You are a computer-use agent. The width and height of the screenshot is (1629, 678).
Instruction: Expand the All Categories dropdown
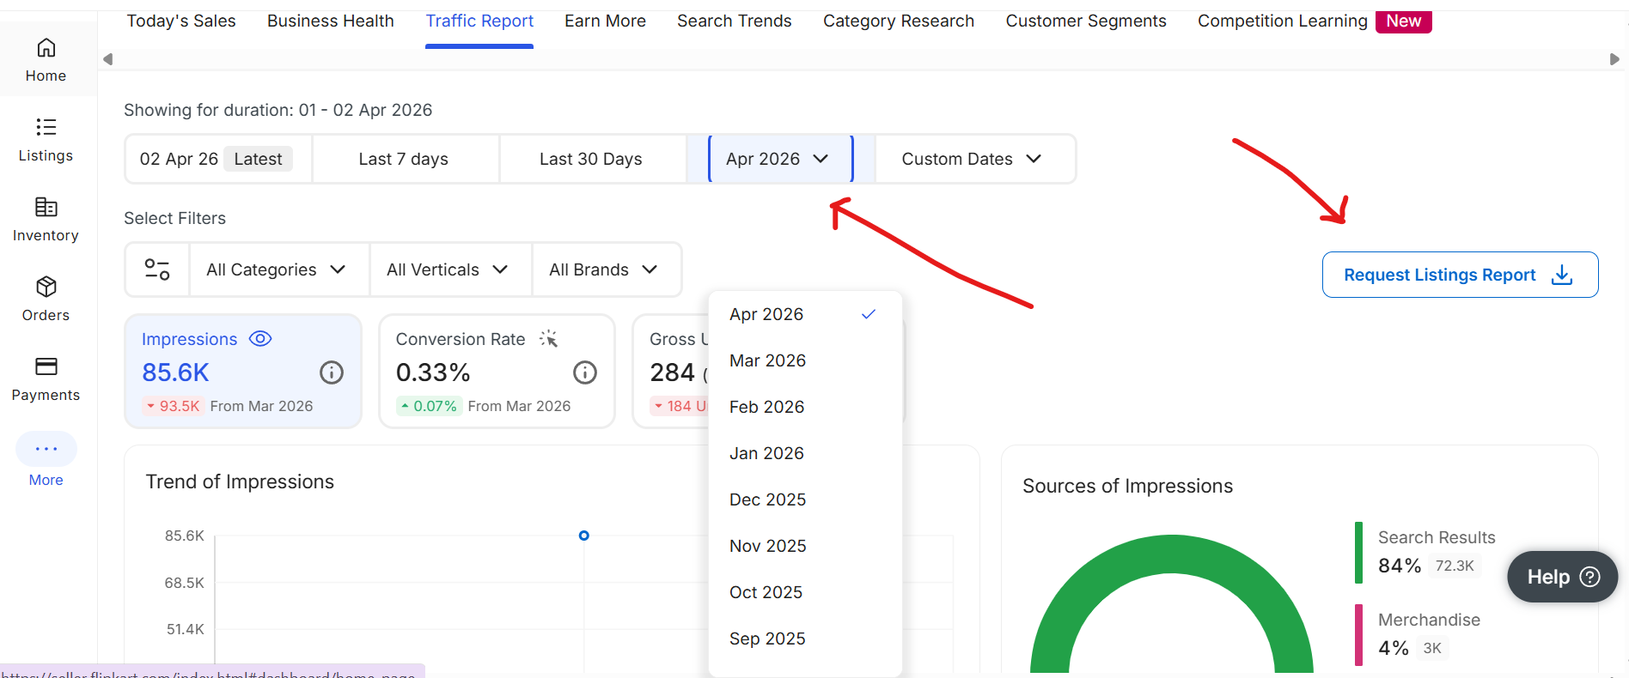[276, 269]
